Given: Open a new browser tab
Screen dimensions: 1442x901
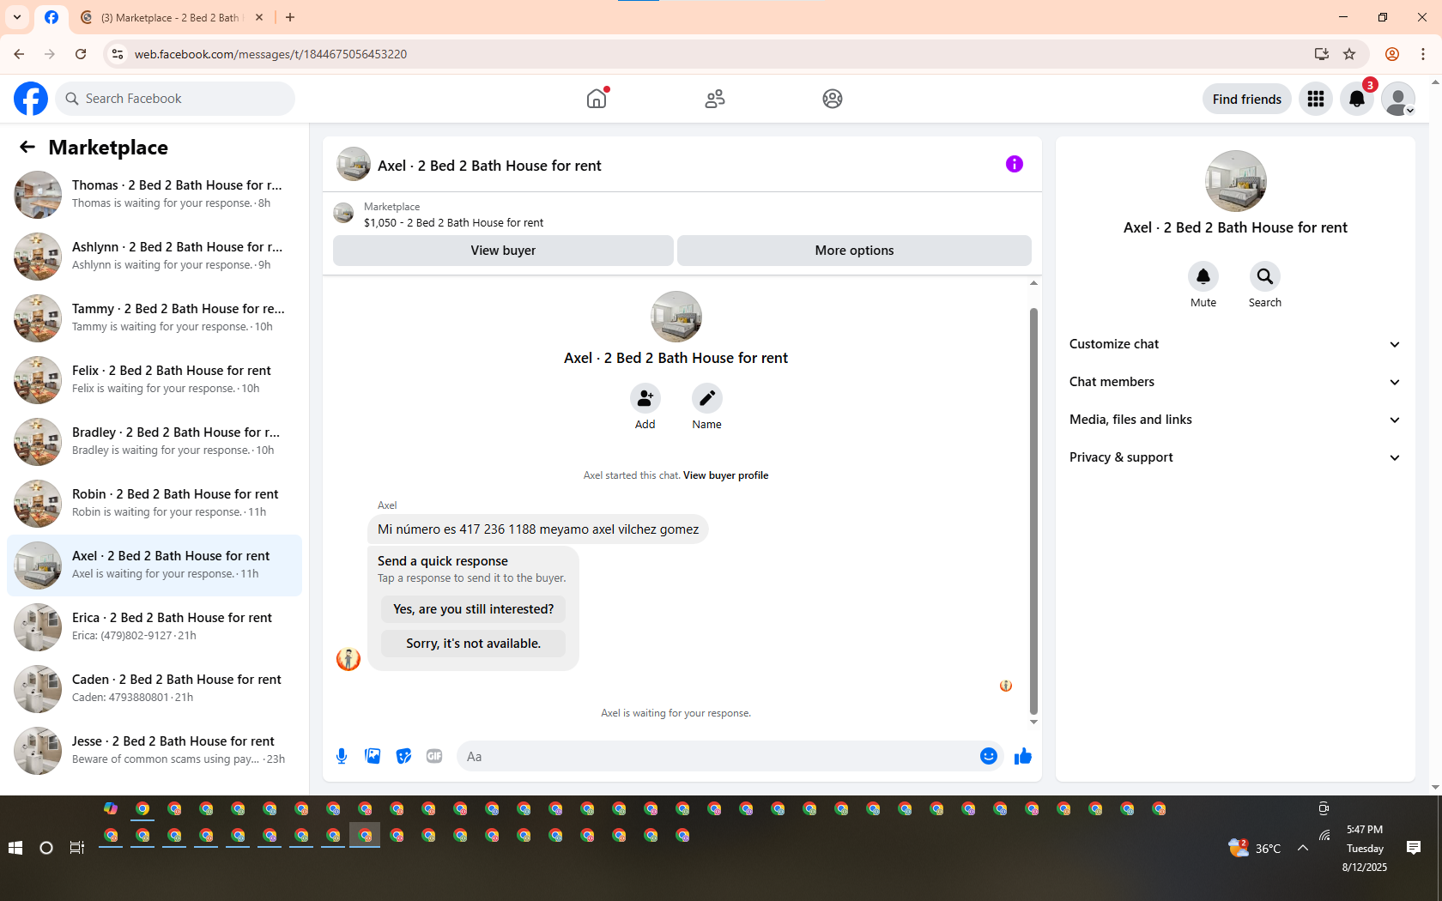Looking at the screenshot, I should 290,17.
